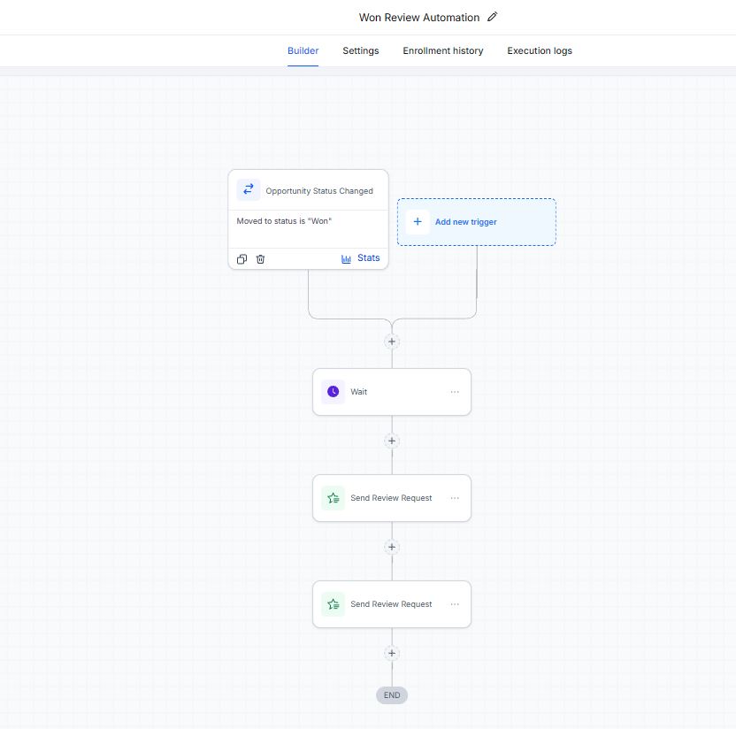Add a step between Wait and Send Review Request
The width and height of the screenshot is (736, 729).
pyautogui.click(x=392, y=441)
